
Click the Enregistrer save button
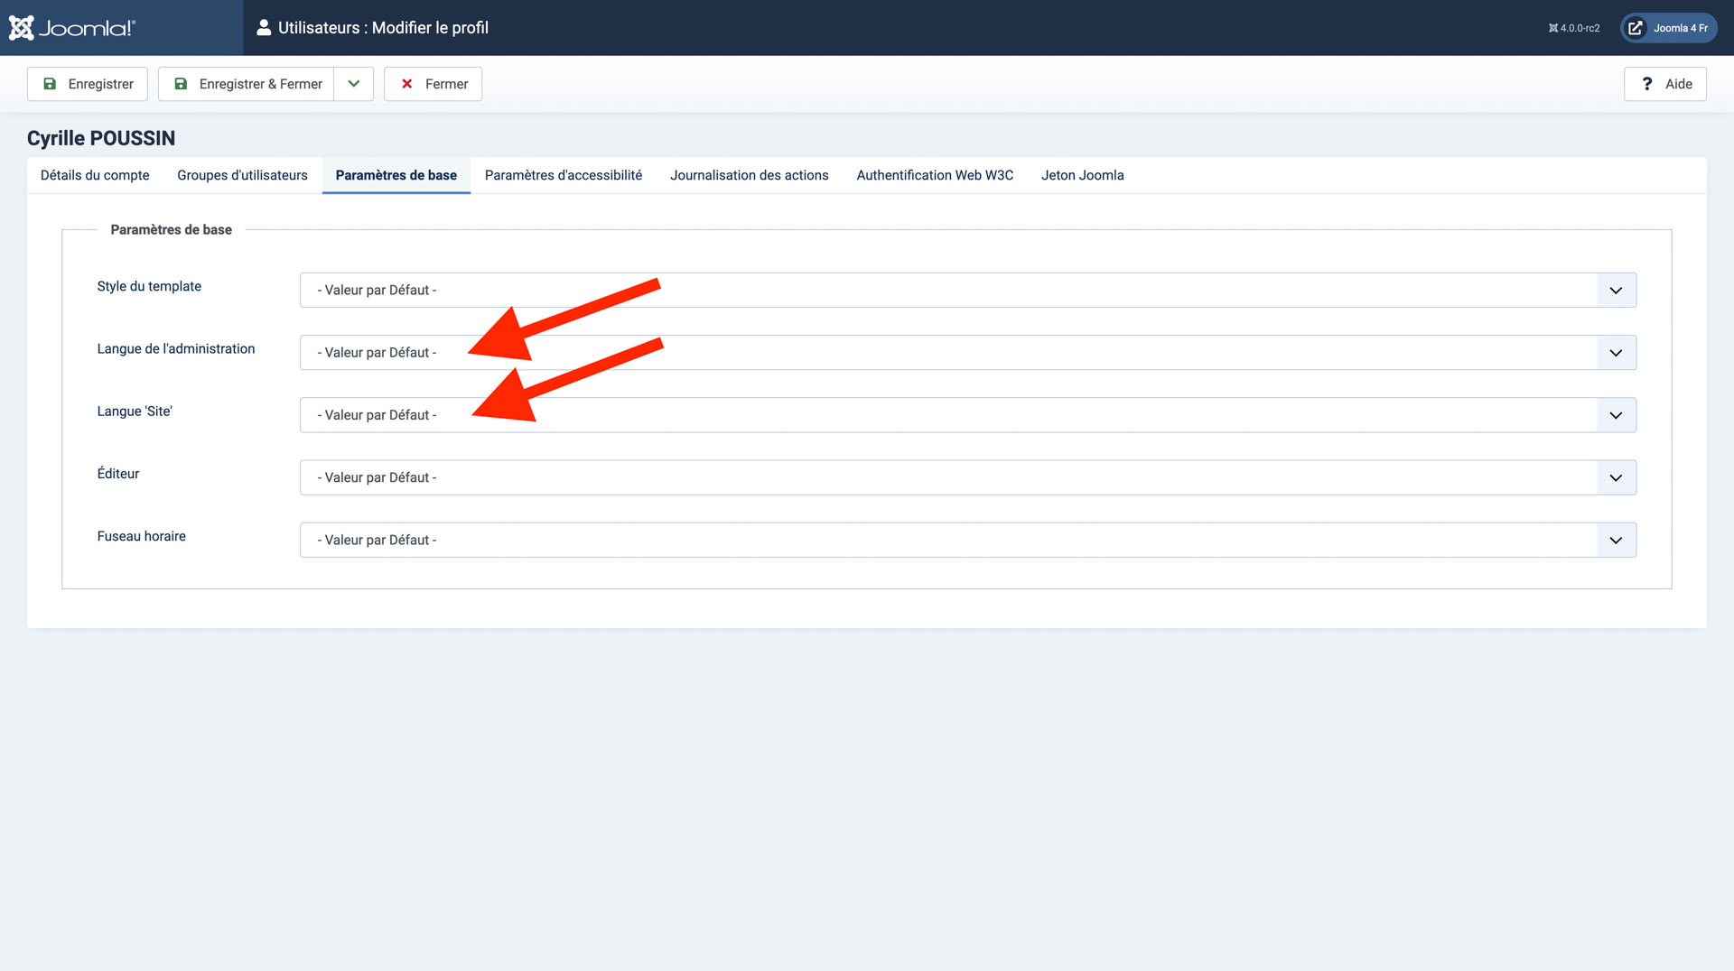tap(88, 84)
